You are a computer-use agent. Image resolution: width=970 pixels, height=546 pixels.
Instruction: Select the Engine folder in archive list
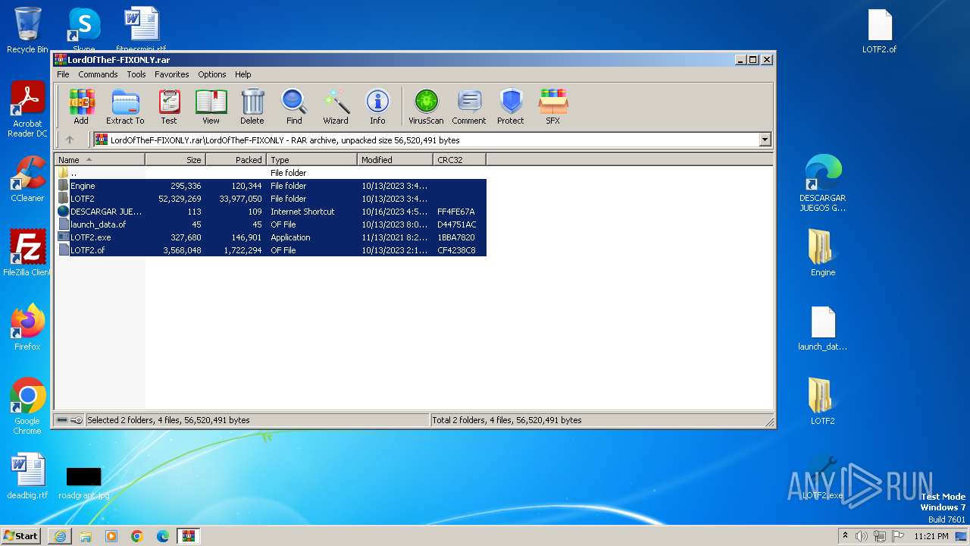pyautogui.click(x=271, y=186)
